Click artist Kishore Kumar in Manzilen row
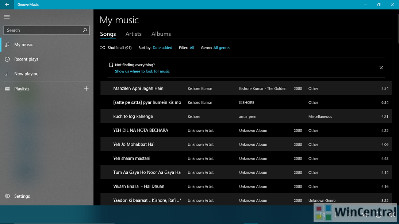This screenshot has height=224, width=399. (x=200, y=89)
